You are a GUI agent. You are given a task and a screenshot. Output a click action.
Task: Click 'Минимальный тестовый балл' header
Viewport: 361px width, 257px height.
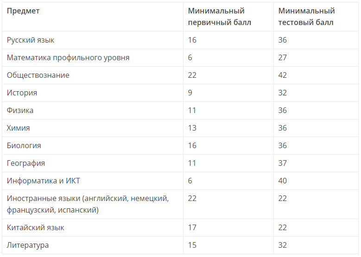(x=306, y=17)
